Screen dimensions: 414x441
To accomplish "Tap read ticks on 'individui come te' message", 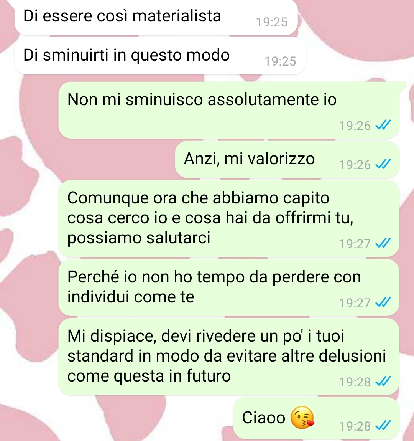I will [x=383, y=302].
